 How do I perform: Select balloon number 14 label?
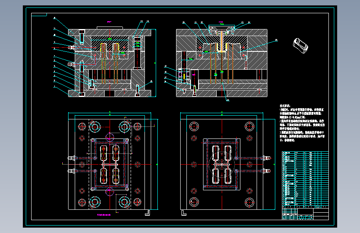pyautogui.click(x=148, y=21)
